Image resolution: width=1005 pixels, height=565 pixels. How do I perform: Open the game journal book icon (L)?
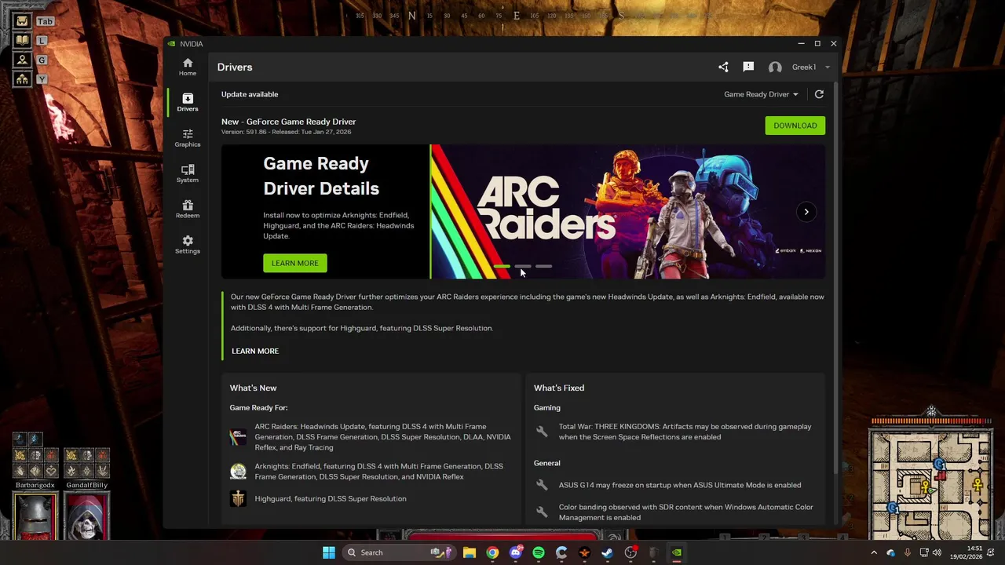coord(22,40)
